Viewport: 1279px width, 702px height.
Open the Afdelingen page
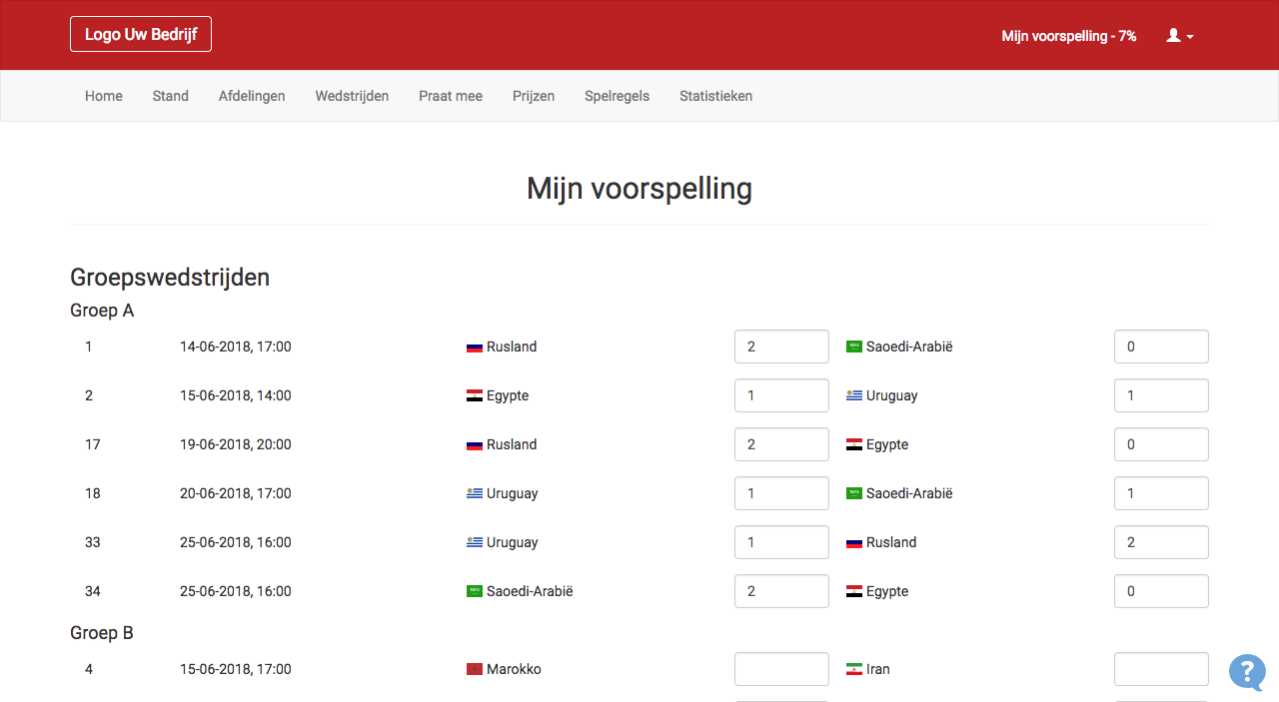click(252, 96)
